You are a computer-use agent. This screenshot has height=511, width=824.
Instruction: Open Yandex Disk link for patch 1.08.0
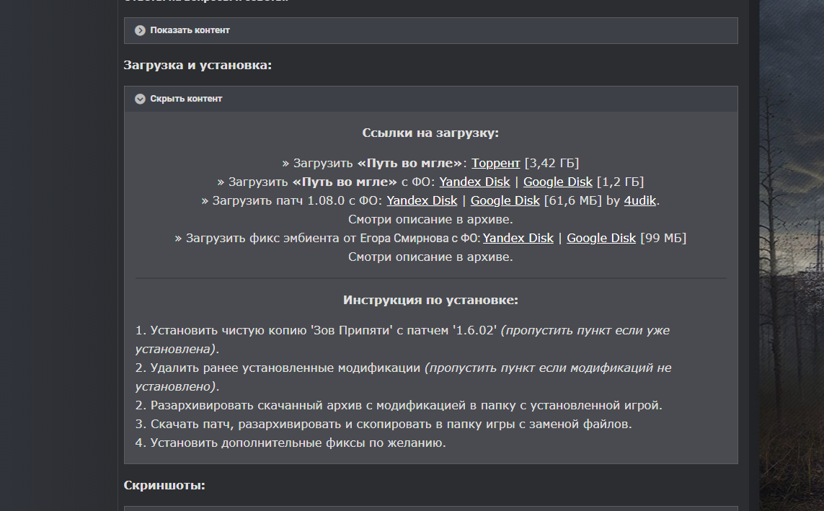[x=422, y=200]
